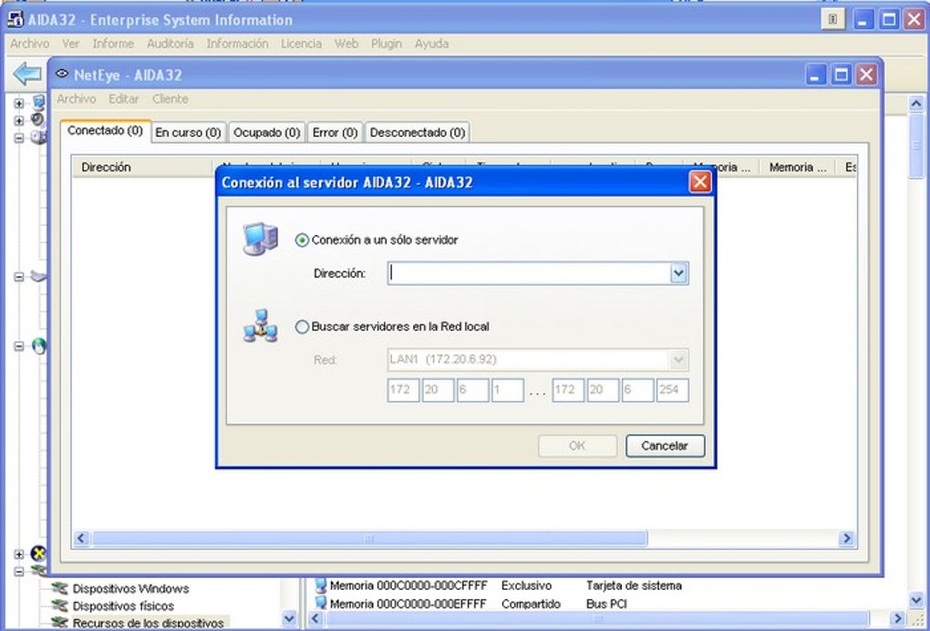The image size is (930, 631).
Task: Click the Dispositivos Windows tree icon
Action: (x=60, y=588)
